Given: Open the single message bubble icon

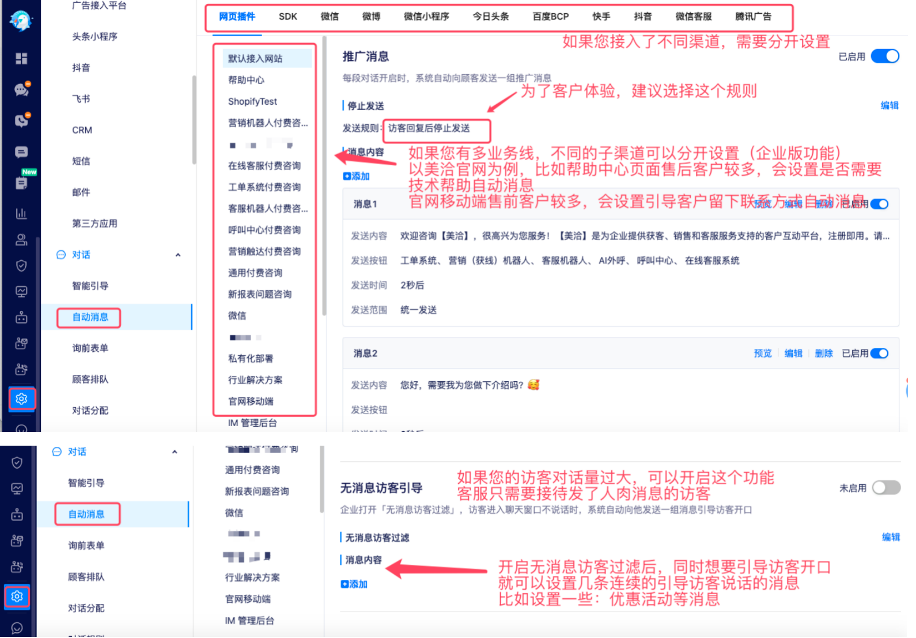Looking at the screenshot, I should (x=21, y=152).
